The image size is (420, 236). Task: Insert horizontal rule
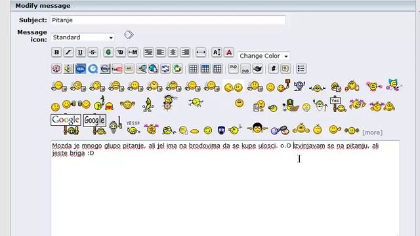coord(201,52)
